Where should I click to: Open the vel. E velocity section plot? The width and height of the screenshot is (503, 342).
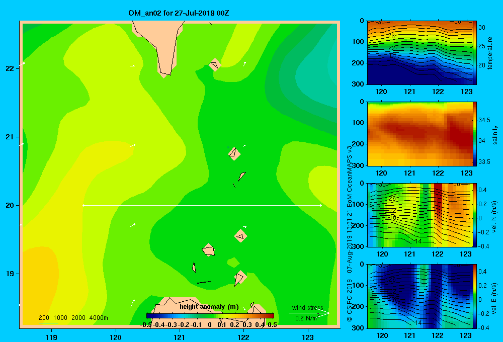420,296
